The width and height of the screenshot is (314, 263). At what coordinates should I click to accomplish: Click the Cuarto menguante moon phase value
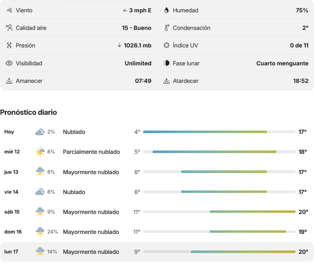[282, 63]
